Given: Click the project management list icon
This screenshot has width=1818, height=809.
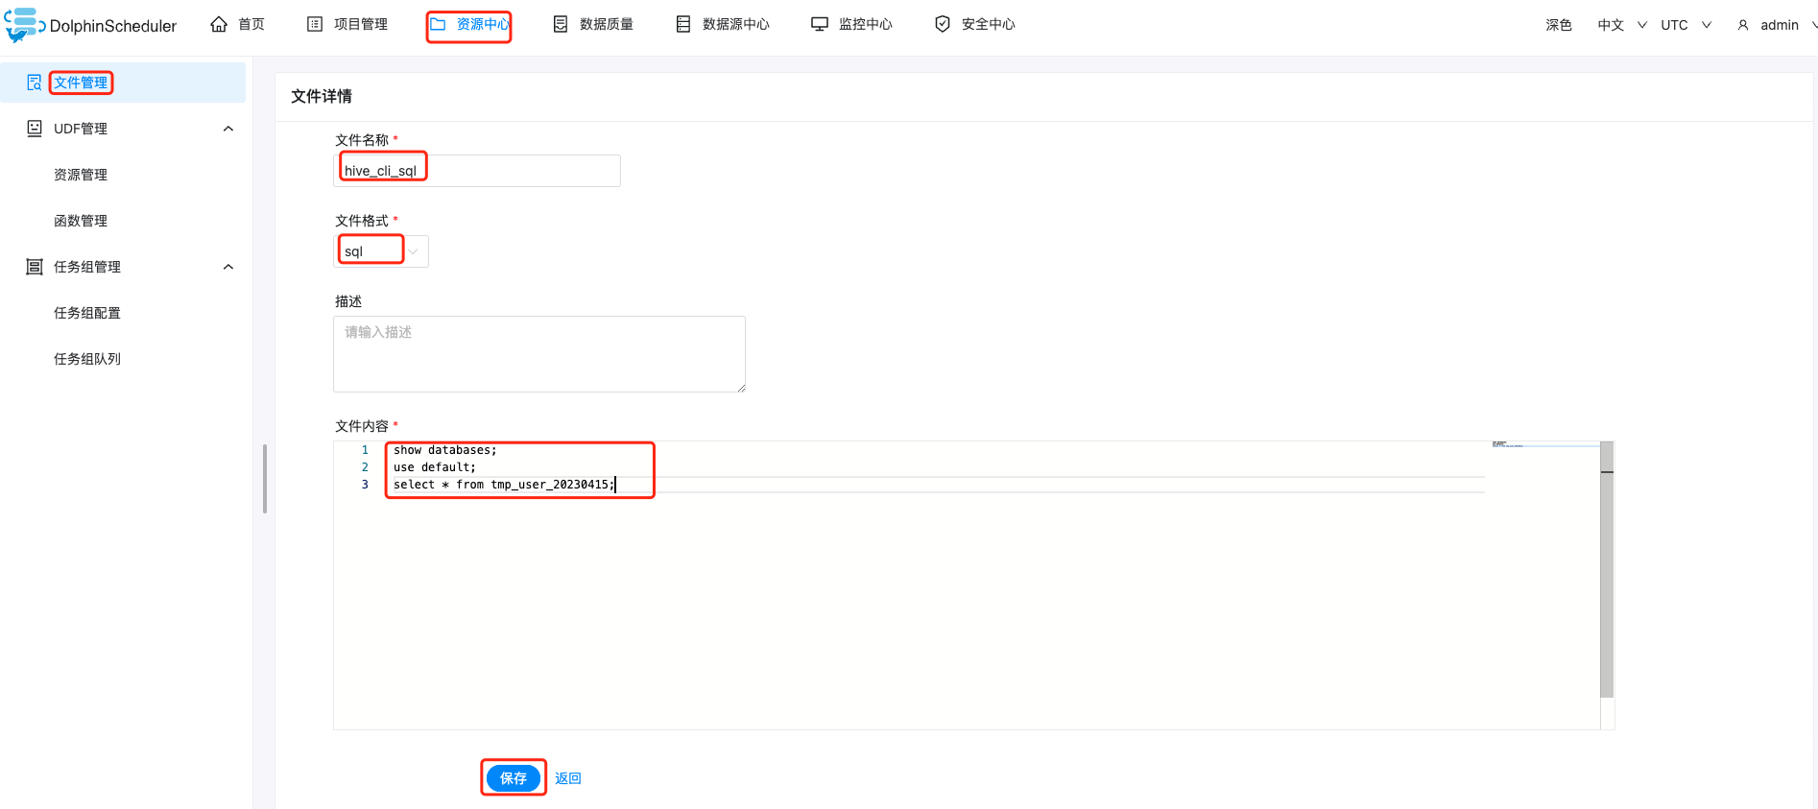Looking at the screenshot, I should coord(315,24).
